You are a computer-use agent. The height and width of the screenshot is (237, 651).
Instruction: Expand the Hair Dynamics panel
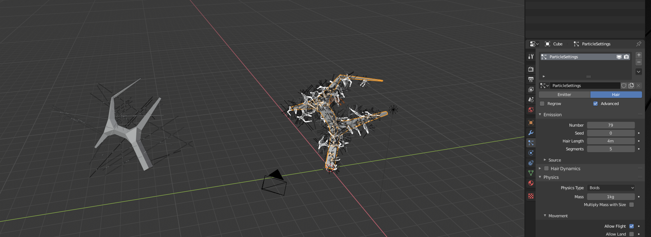(x=540, y=168)
